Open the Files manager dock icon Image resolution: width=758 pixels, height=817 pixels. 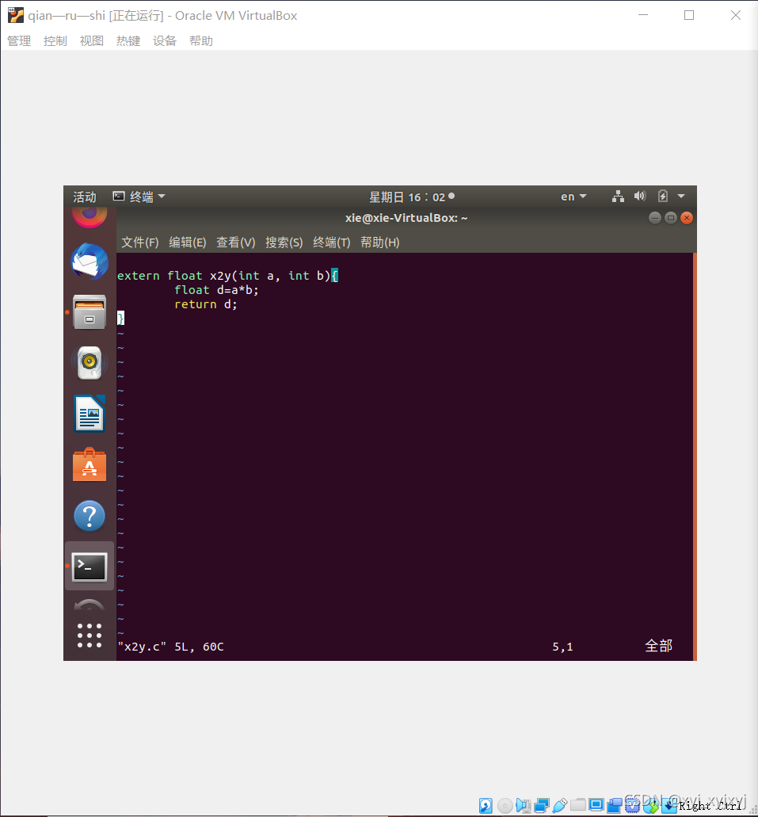point(89,312)
